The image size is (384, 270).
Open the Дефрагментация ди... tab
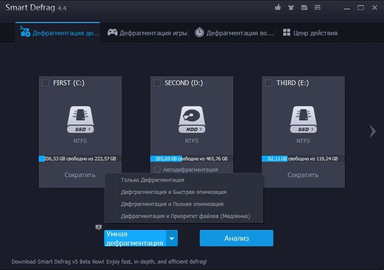pos(58,33)
